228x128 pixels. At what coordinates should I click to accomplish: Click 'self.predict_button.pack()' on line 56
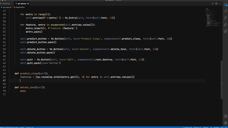(x=38, y=42)
